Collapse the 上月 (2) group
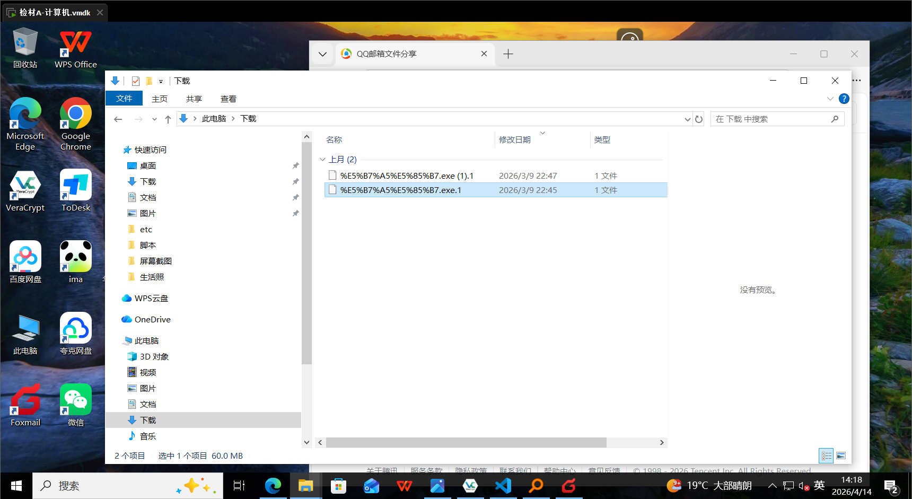Image resolution: width=912 pixels, height=499 pixels. pyautogui.click(x=322, y=160)
